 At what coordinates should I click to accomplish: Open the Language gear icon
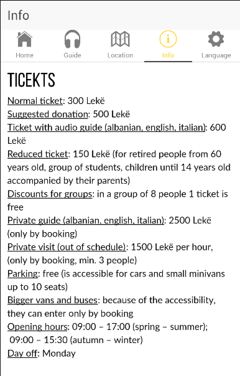pyautogui.click(x=216, y=40)
